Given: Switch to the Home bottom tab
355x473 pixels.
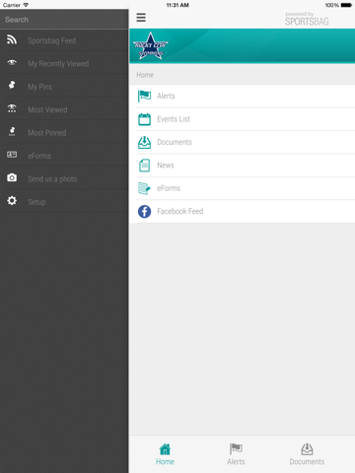Looking at the screenshot, I should [165, 454].
